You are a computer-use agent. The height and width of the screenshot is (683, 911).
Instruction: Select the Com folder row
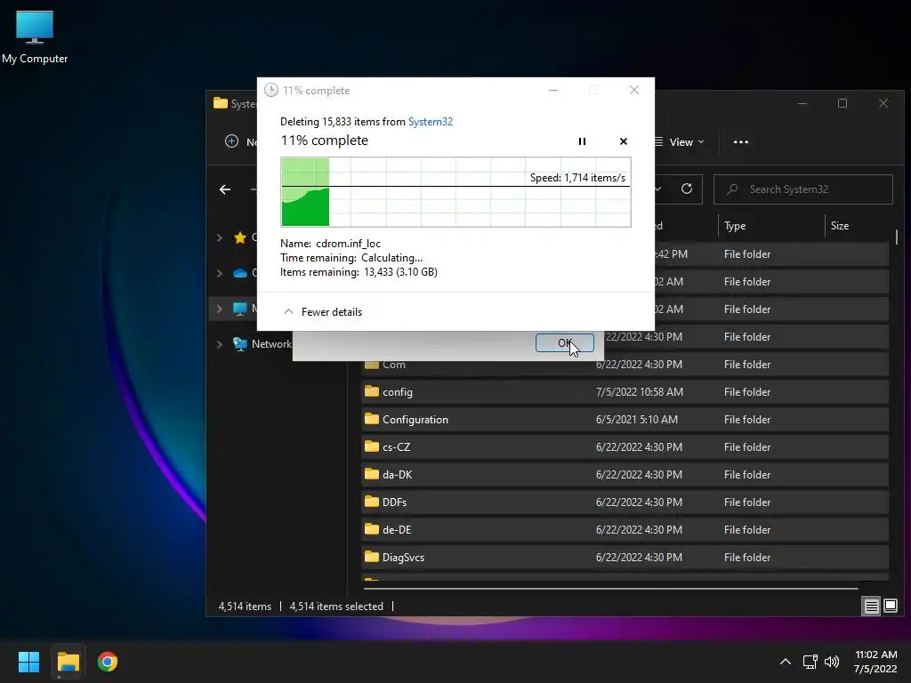click(625, 365)
